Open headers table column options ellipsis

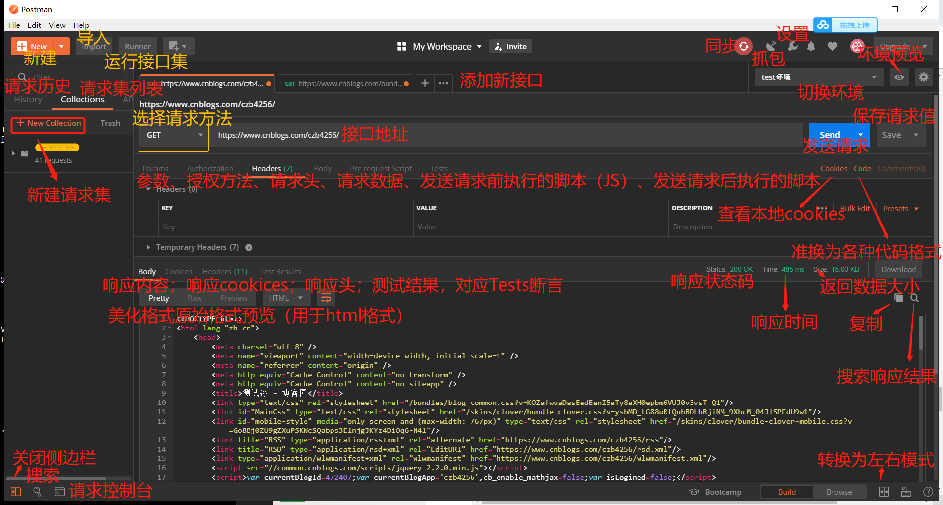point(822,208)
